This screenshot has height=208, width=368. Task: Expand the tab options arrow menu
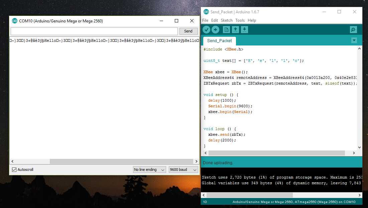point(354,40)
